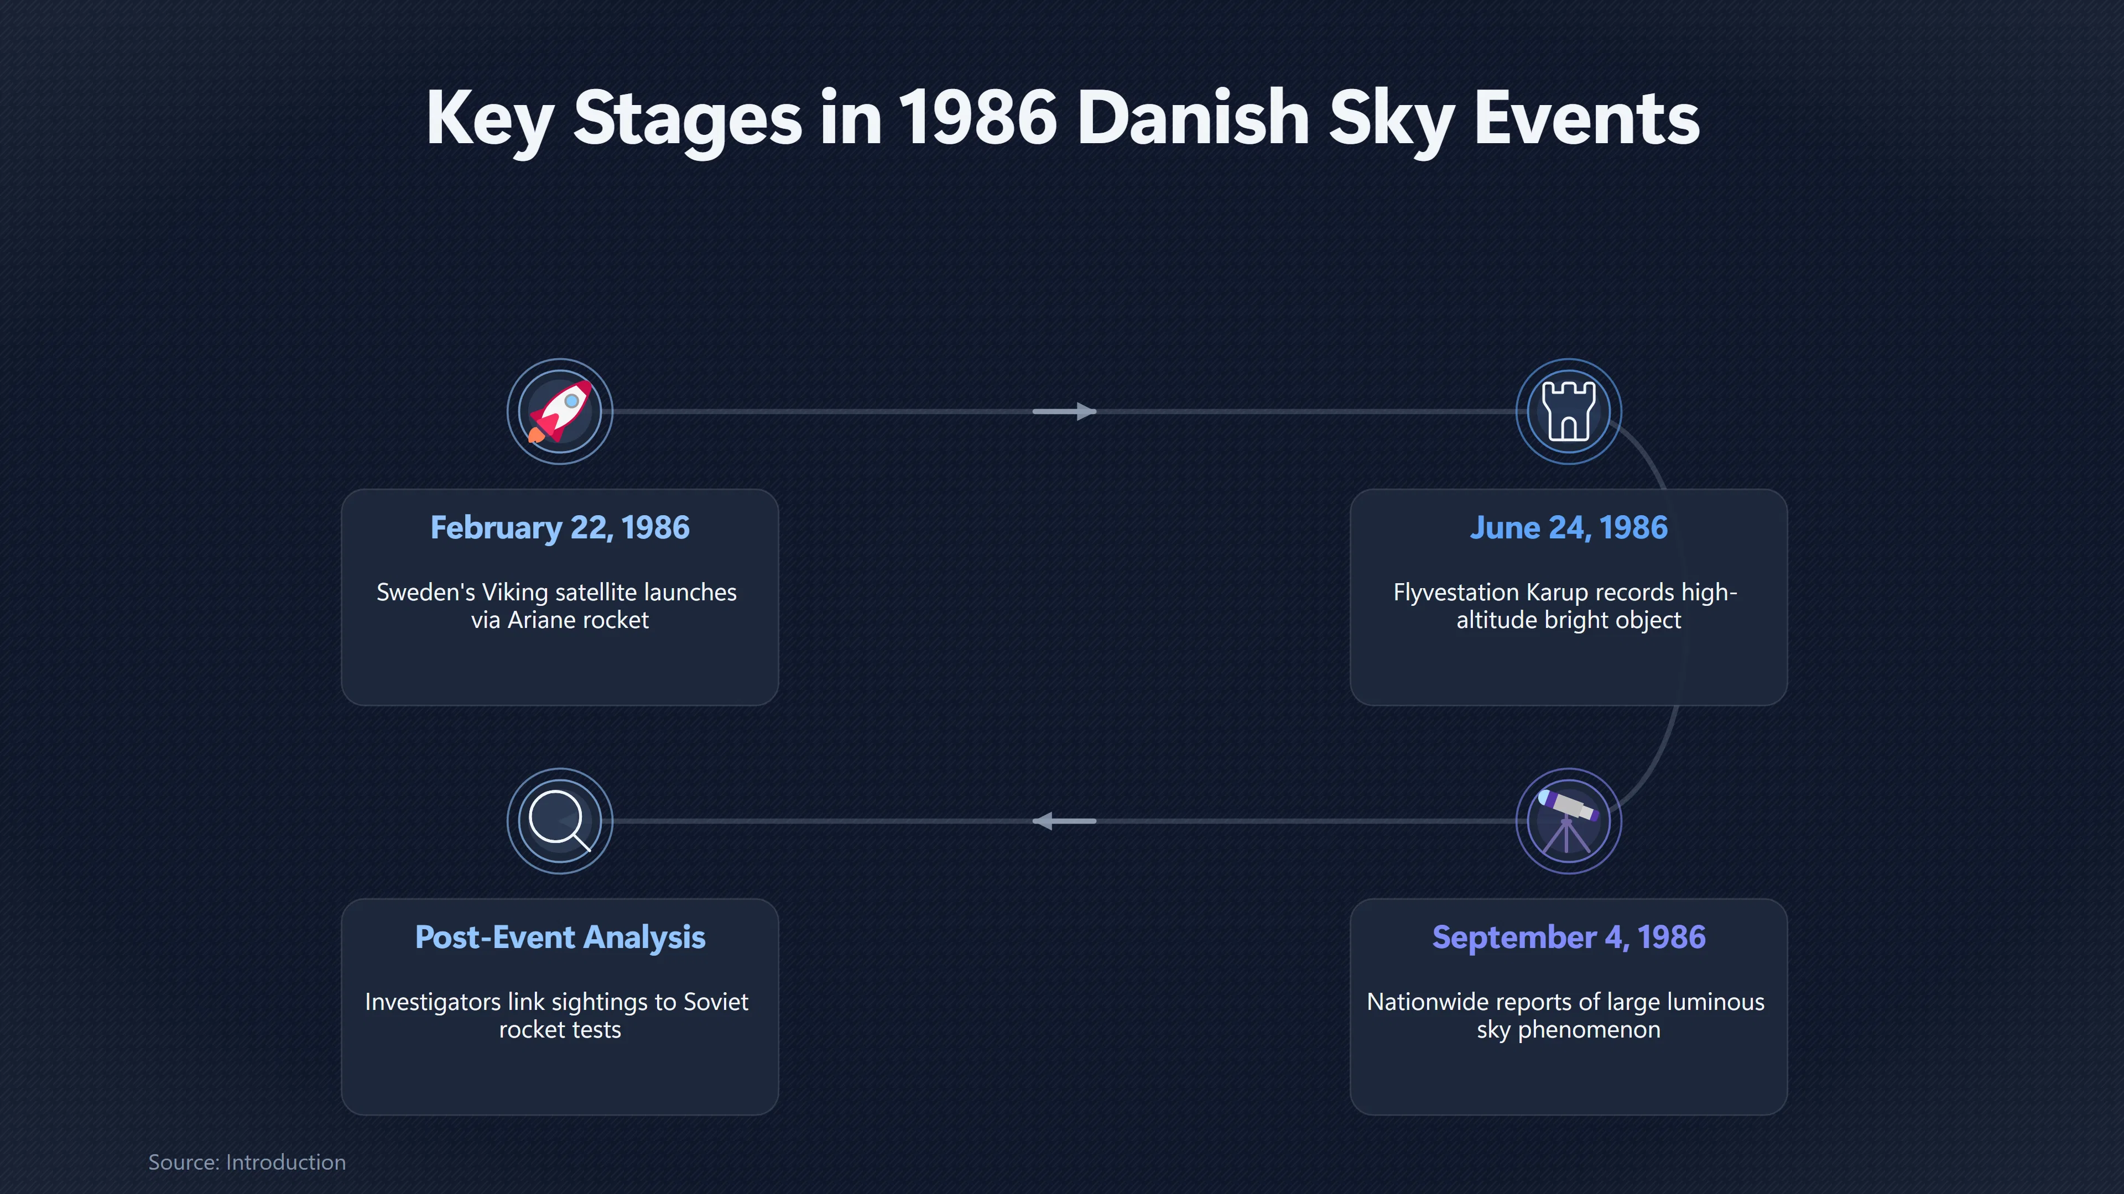
Task: Select the June 24, 1986 heading
Action: click(1568, 527)
